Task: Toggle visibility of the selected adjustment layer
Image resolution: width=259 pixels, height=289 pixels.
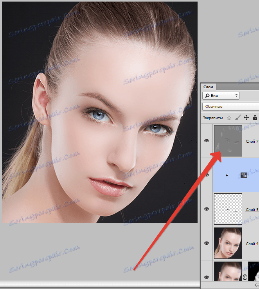Action: pyautogui.click(x=207, y=175)
